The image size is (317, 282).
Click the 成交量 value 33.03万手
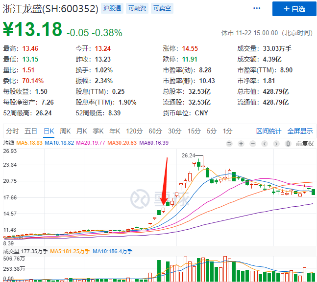pyautogui.click(x=277, y=48)
